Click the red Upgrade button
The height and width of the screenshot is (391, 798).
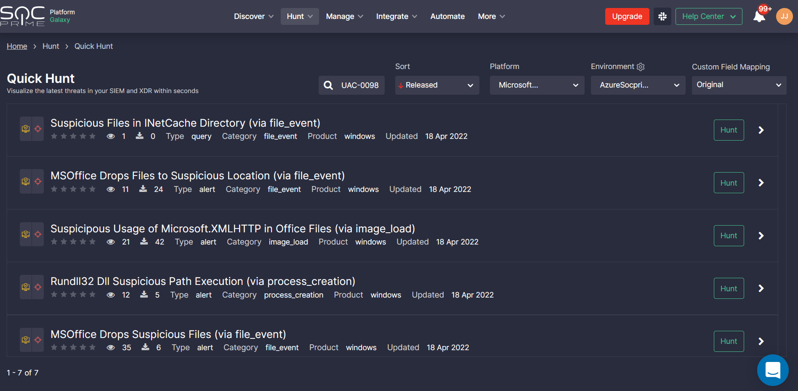click(x=627, y=16)
